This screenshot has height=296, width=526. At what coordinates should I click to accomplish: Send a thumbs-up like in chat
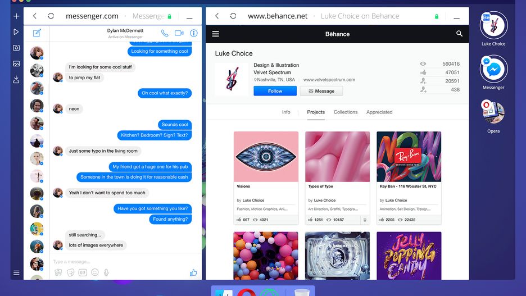click(193, 272)
